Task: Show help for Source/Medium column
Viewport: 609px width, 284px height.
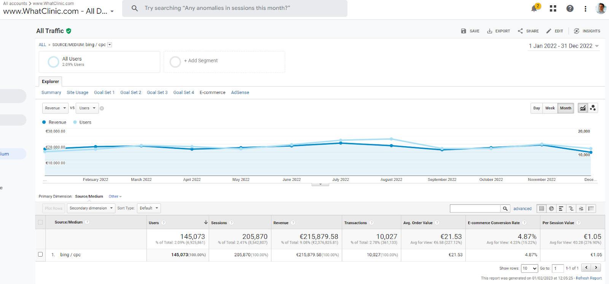Action: 87,222
